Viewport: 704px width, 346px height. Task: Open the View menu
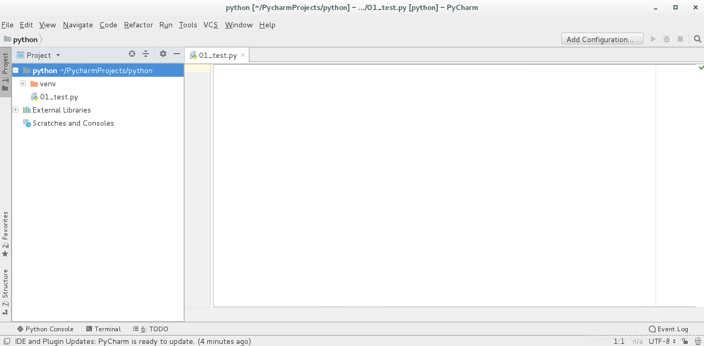[47, 25]
